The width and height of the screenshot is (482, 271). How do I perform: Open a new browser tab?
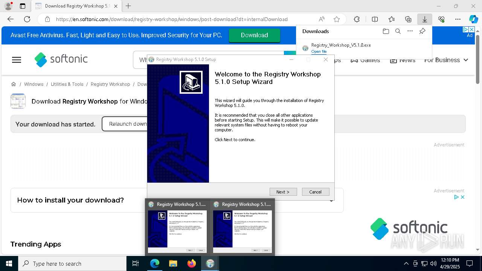(x=128, y=6)
